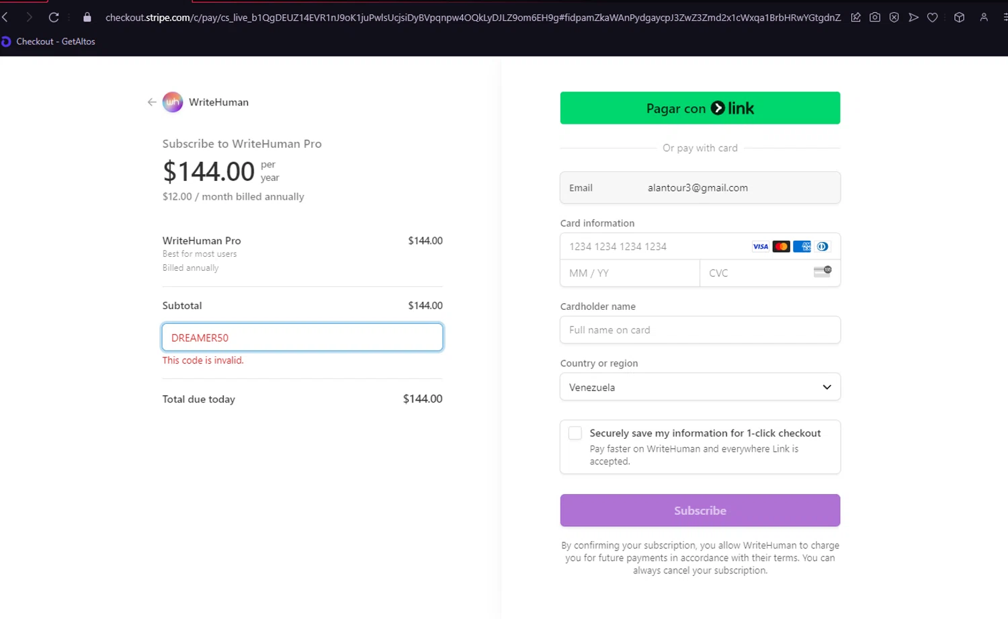Go back with the browser back arrow
1008x619 pixels.
click(5, 17)
